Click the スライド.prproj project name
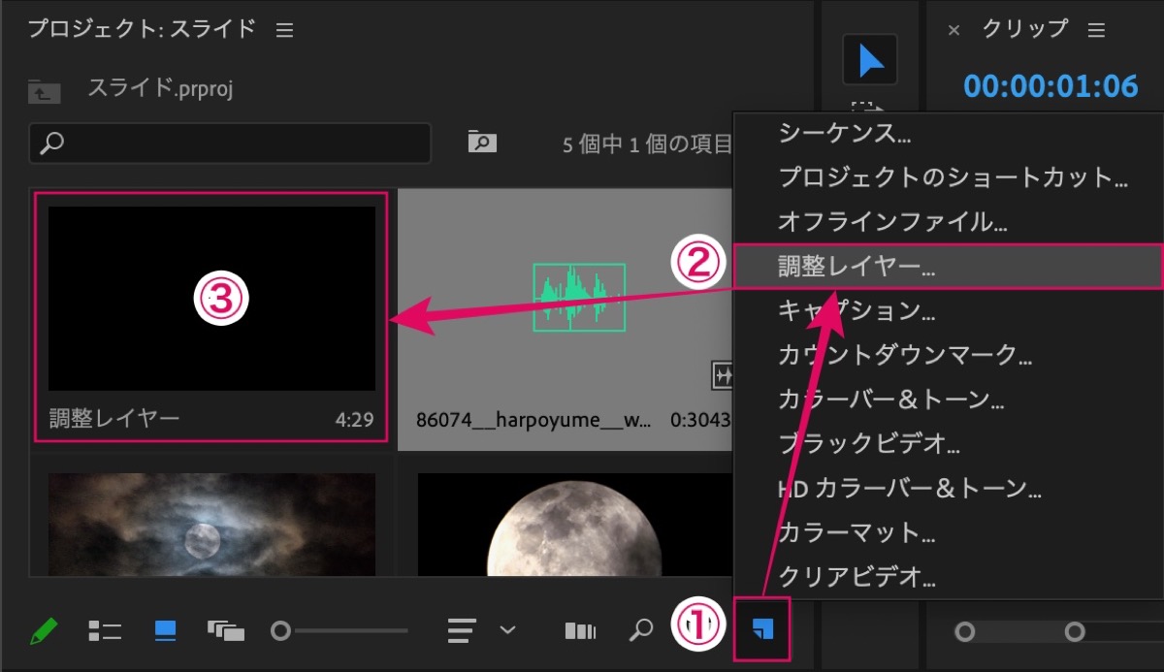This screenshot has height=672, width=1164. (x=161, y=89)
